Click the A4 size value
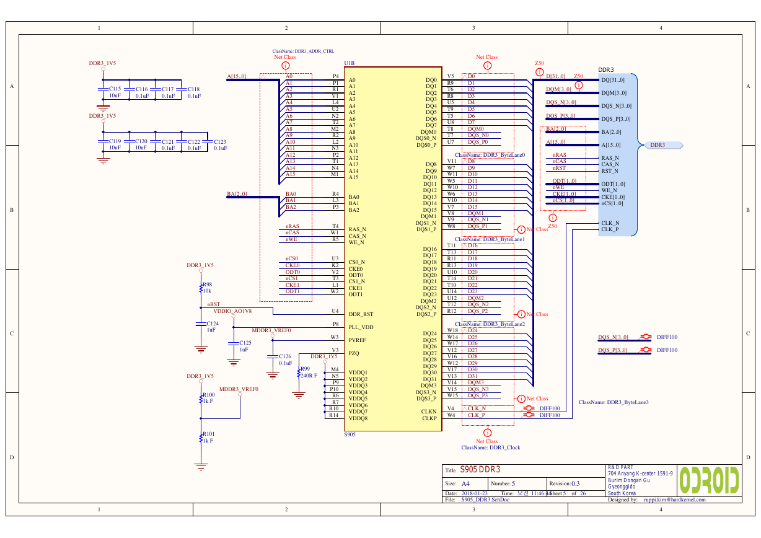This screenshot has height=538, width=761. click(466, 484)
